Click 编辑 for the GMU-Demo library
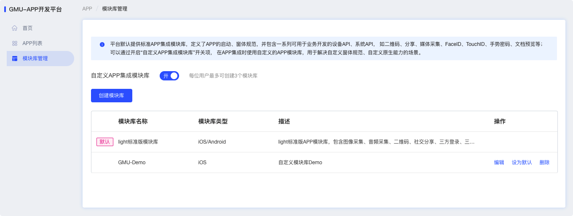The image size is (573, 216). click(x=499, y=163)
